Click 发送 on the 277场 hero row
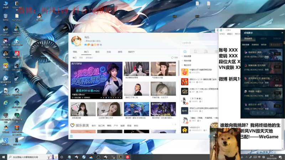This screenshot has width=285, height=160. coord(266,70)
